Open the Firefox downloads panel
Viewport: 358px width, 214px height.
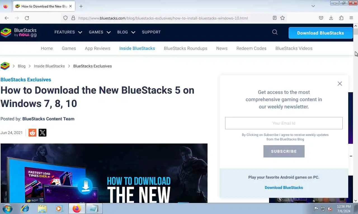[331, 18]
